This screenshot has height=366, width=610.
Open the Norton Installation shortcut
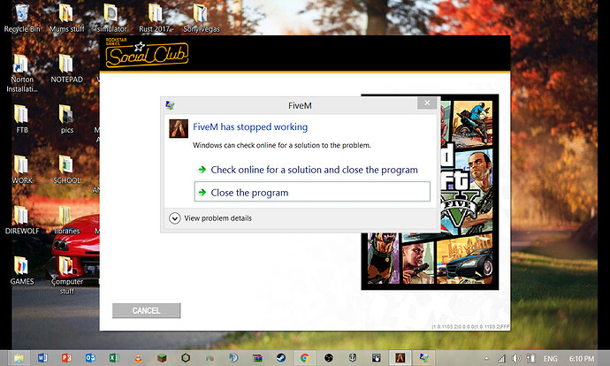tap(22, 73)
